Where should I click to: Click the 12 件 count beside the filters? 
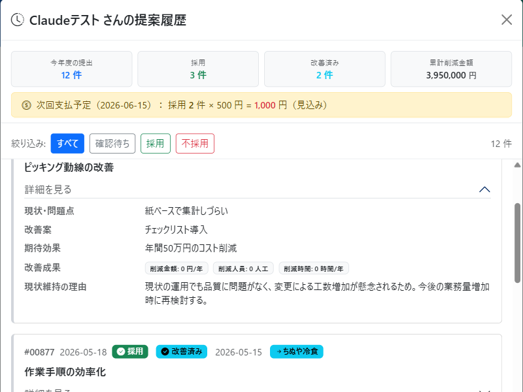(x=501, y=144)
